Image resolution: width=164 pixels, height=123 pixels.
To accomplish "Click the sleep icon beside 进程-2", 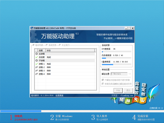I will coord(36,67).
